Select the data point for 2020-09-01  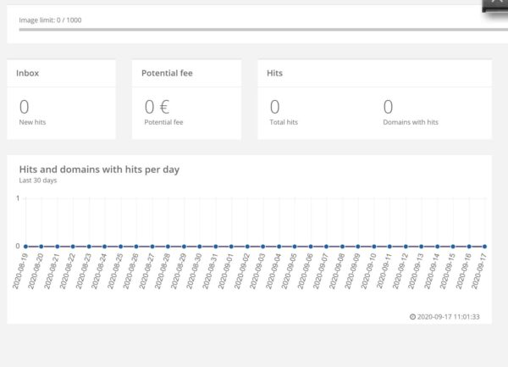pyautogui.click(x=231, y=246)
